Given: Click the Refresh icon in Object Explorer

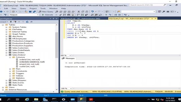Looking at the screenshot, I should click(x=27, y=22).
